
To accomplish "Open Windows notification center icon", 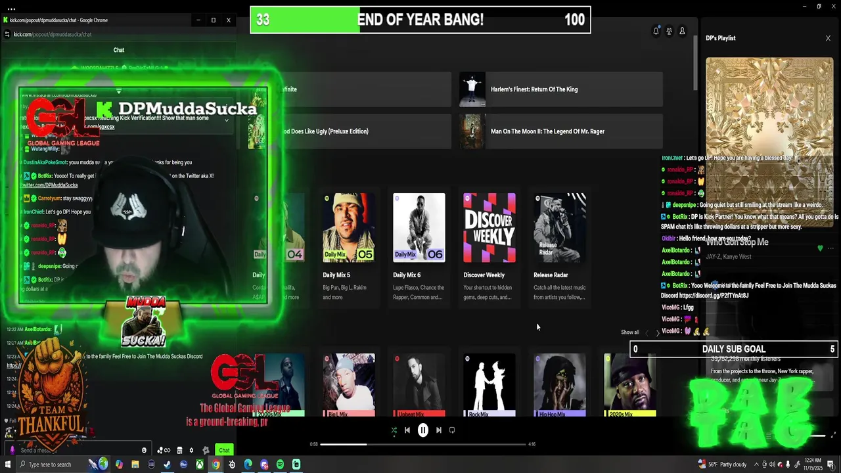I will [x=831, y=464].
